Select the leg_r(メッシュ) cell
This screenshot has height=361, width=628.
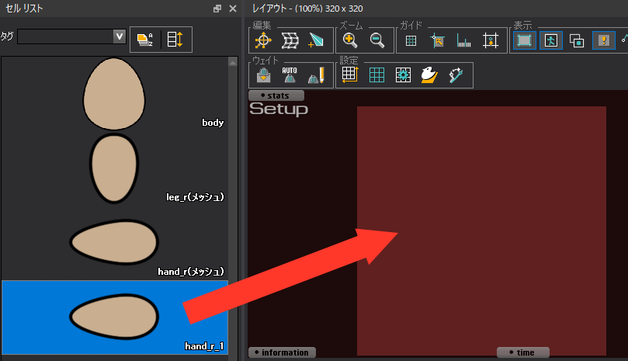point(115,168)
